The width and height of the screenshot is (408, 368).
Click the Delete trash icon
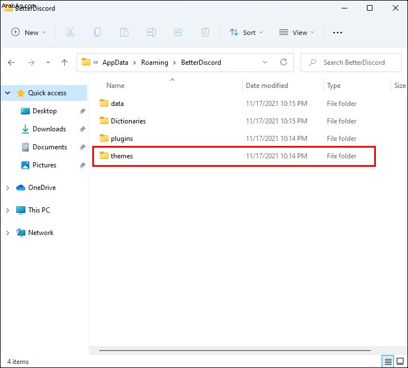[x=205, y=32]
